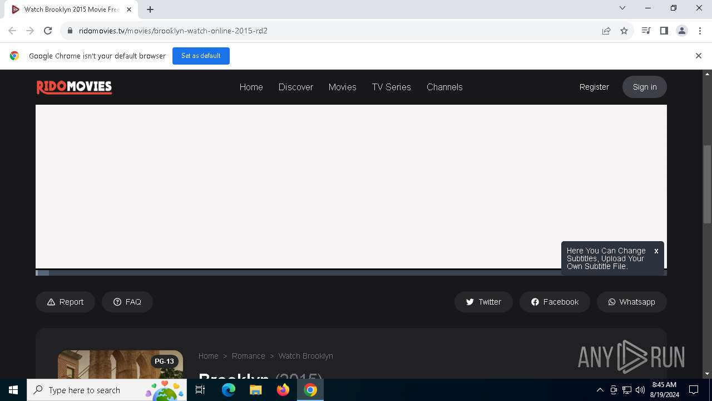Click Home in the breadcrumb
Image resolution: width=712 pixels, height=401 pixels.
click(209, 356)
